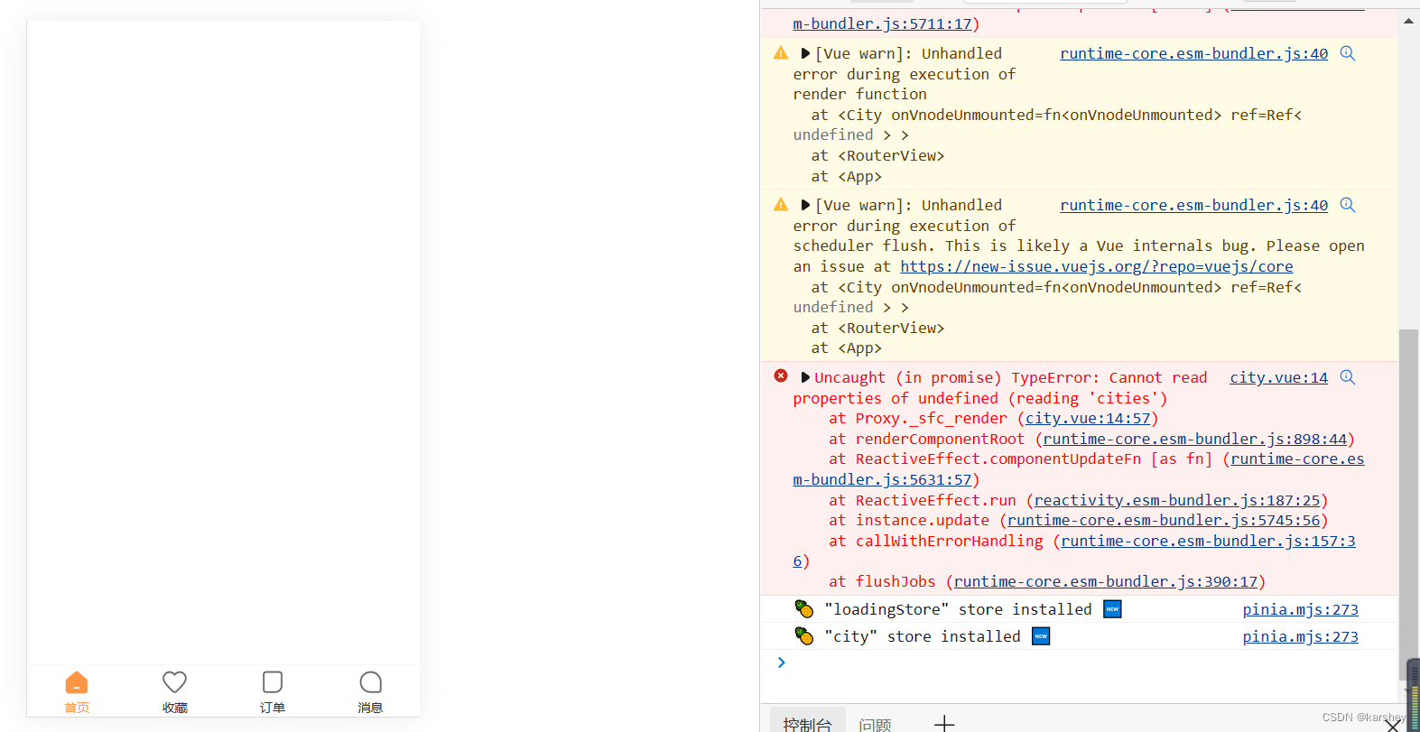Click "loadingStore" store installed text
The width and height of the screenshot is (1420, 732).
[958, 609]
